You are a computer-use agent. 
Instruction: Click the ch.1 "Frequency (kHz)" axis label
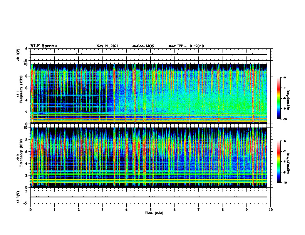[x=22, y=89]
